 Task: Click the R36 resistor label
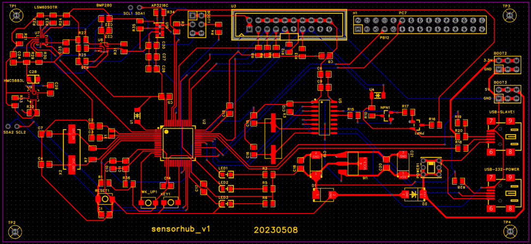coord(126,178)
